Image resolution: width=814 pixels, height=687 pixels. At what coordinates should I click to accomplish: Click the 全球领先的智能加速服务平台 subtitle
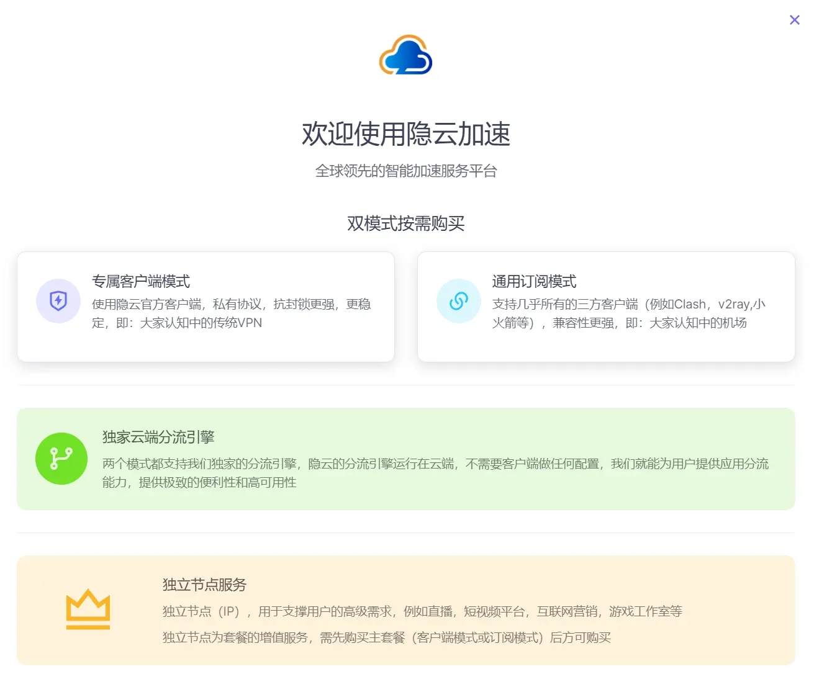pos(406,171)
